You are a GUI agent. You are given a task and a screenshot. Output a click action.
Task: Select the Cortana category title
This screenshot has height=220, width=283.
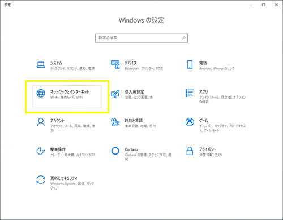(131, 149)
